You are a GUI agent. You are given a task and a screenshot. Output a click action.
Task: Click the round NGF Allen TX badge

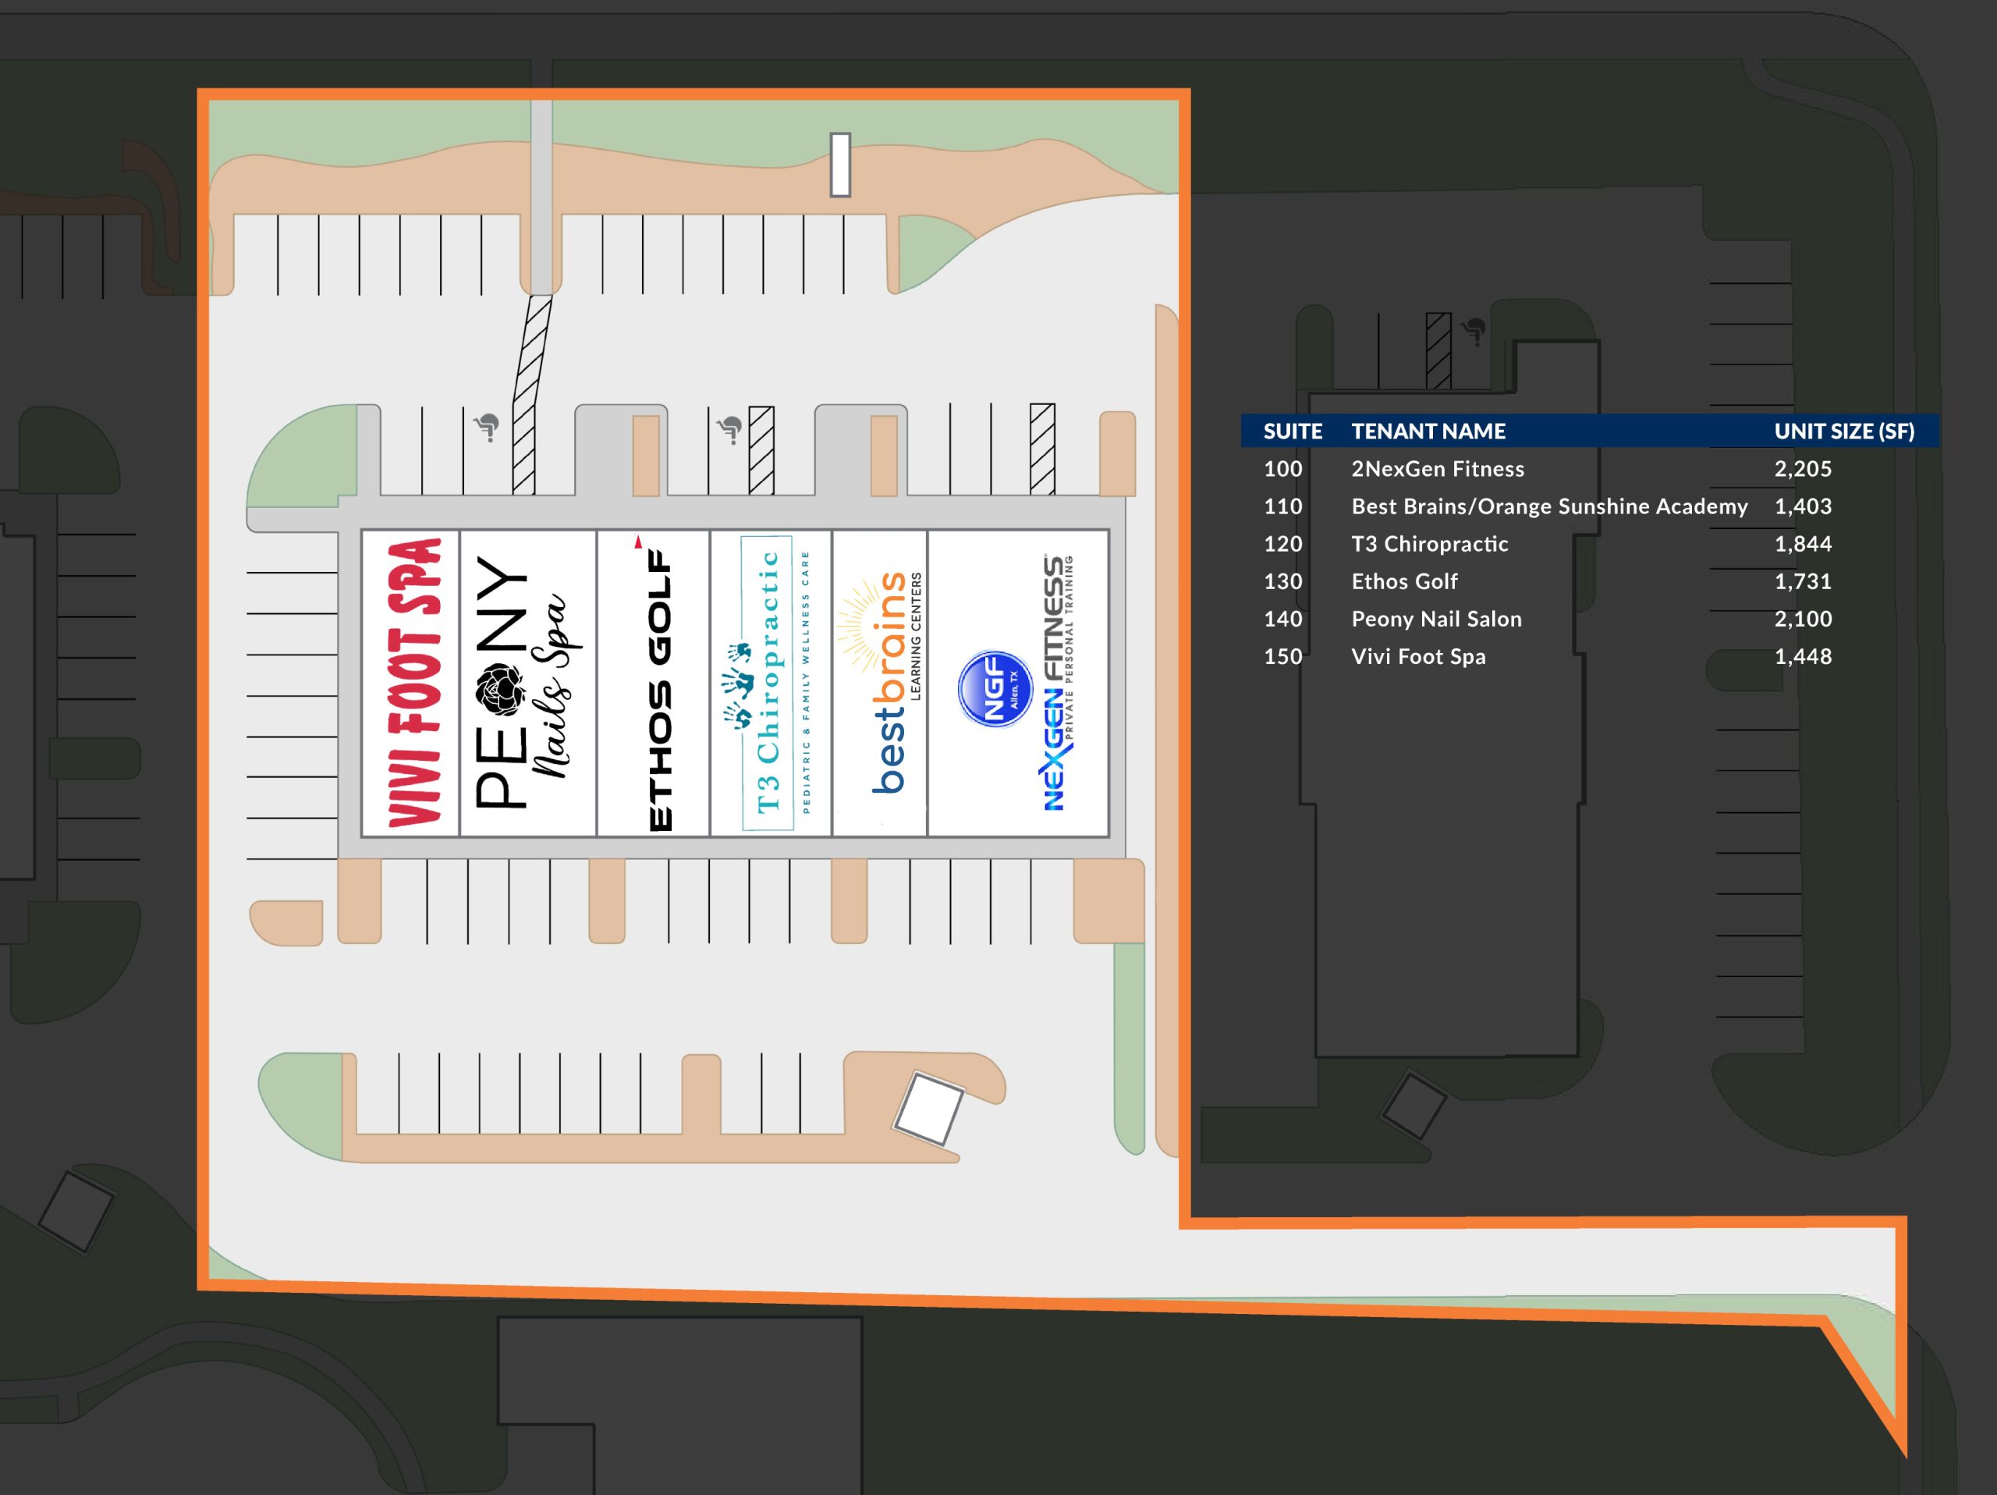(x=994, y=688)
